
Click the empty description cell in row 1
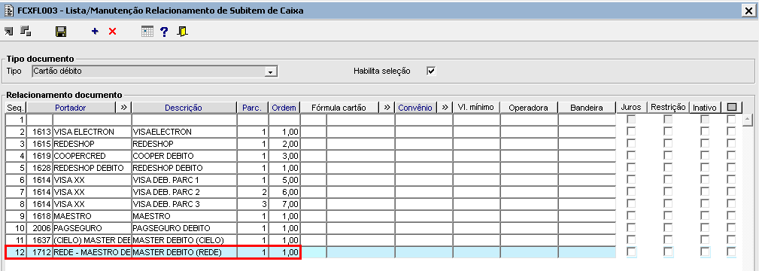pyautogui.click(x=184, y=119)
